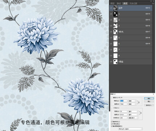Viewport: 156px width, 131px height.
Task: Click the Ctrl+7 channel thumbnail
Action: coord(115,32)
